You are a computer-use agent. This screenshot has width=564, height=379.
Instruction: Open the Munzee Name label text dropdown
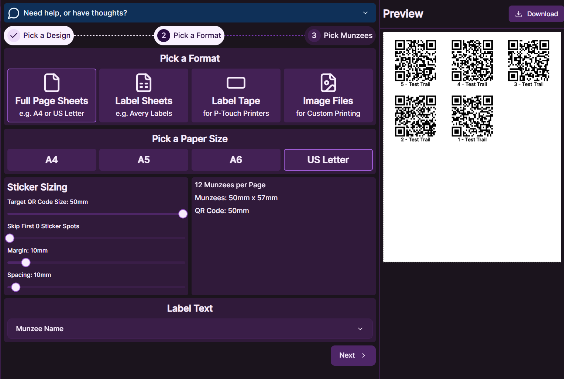pyautogui.click(x=190, y=328)
